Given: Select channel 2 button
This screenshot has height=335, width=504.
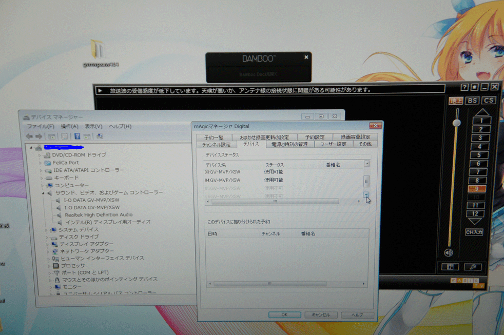Looking at the screenshot, I should click(481, 129).
